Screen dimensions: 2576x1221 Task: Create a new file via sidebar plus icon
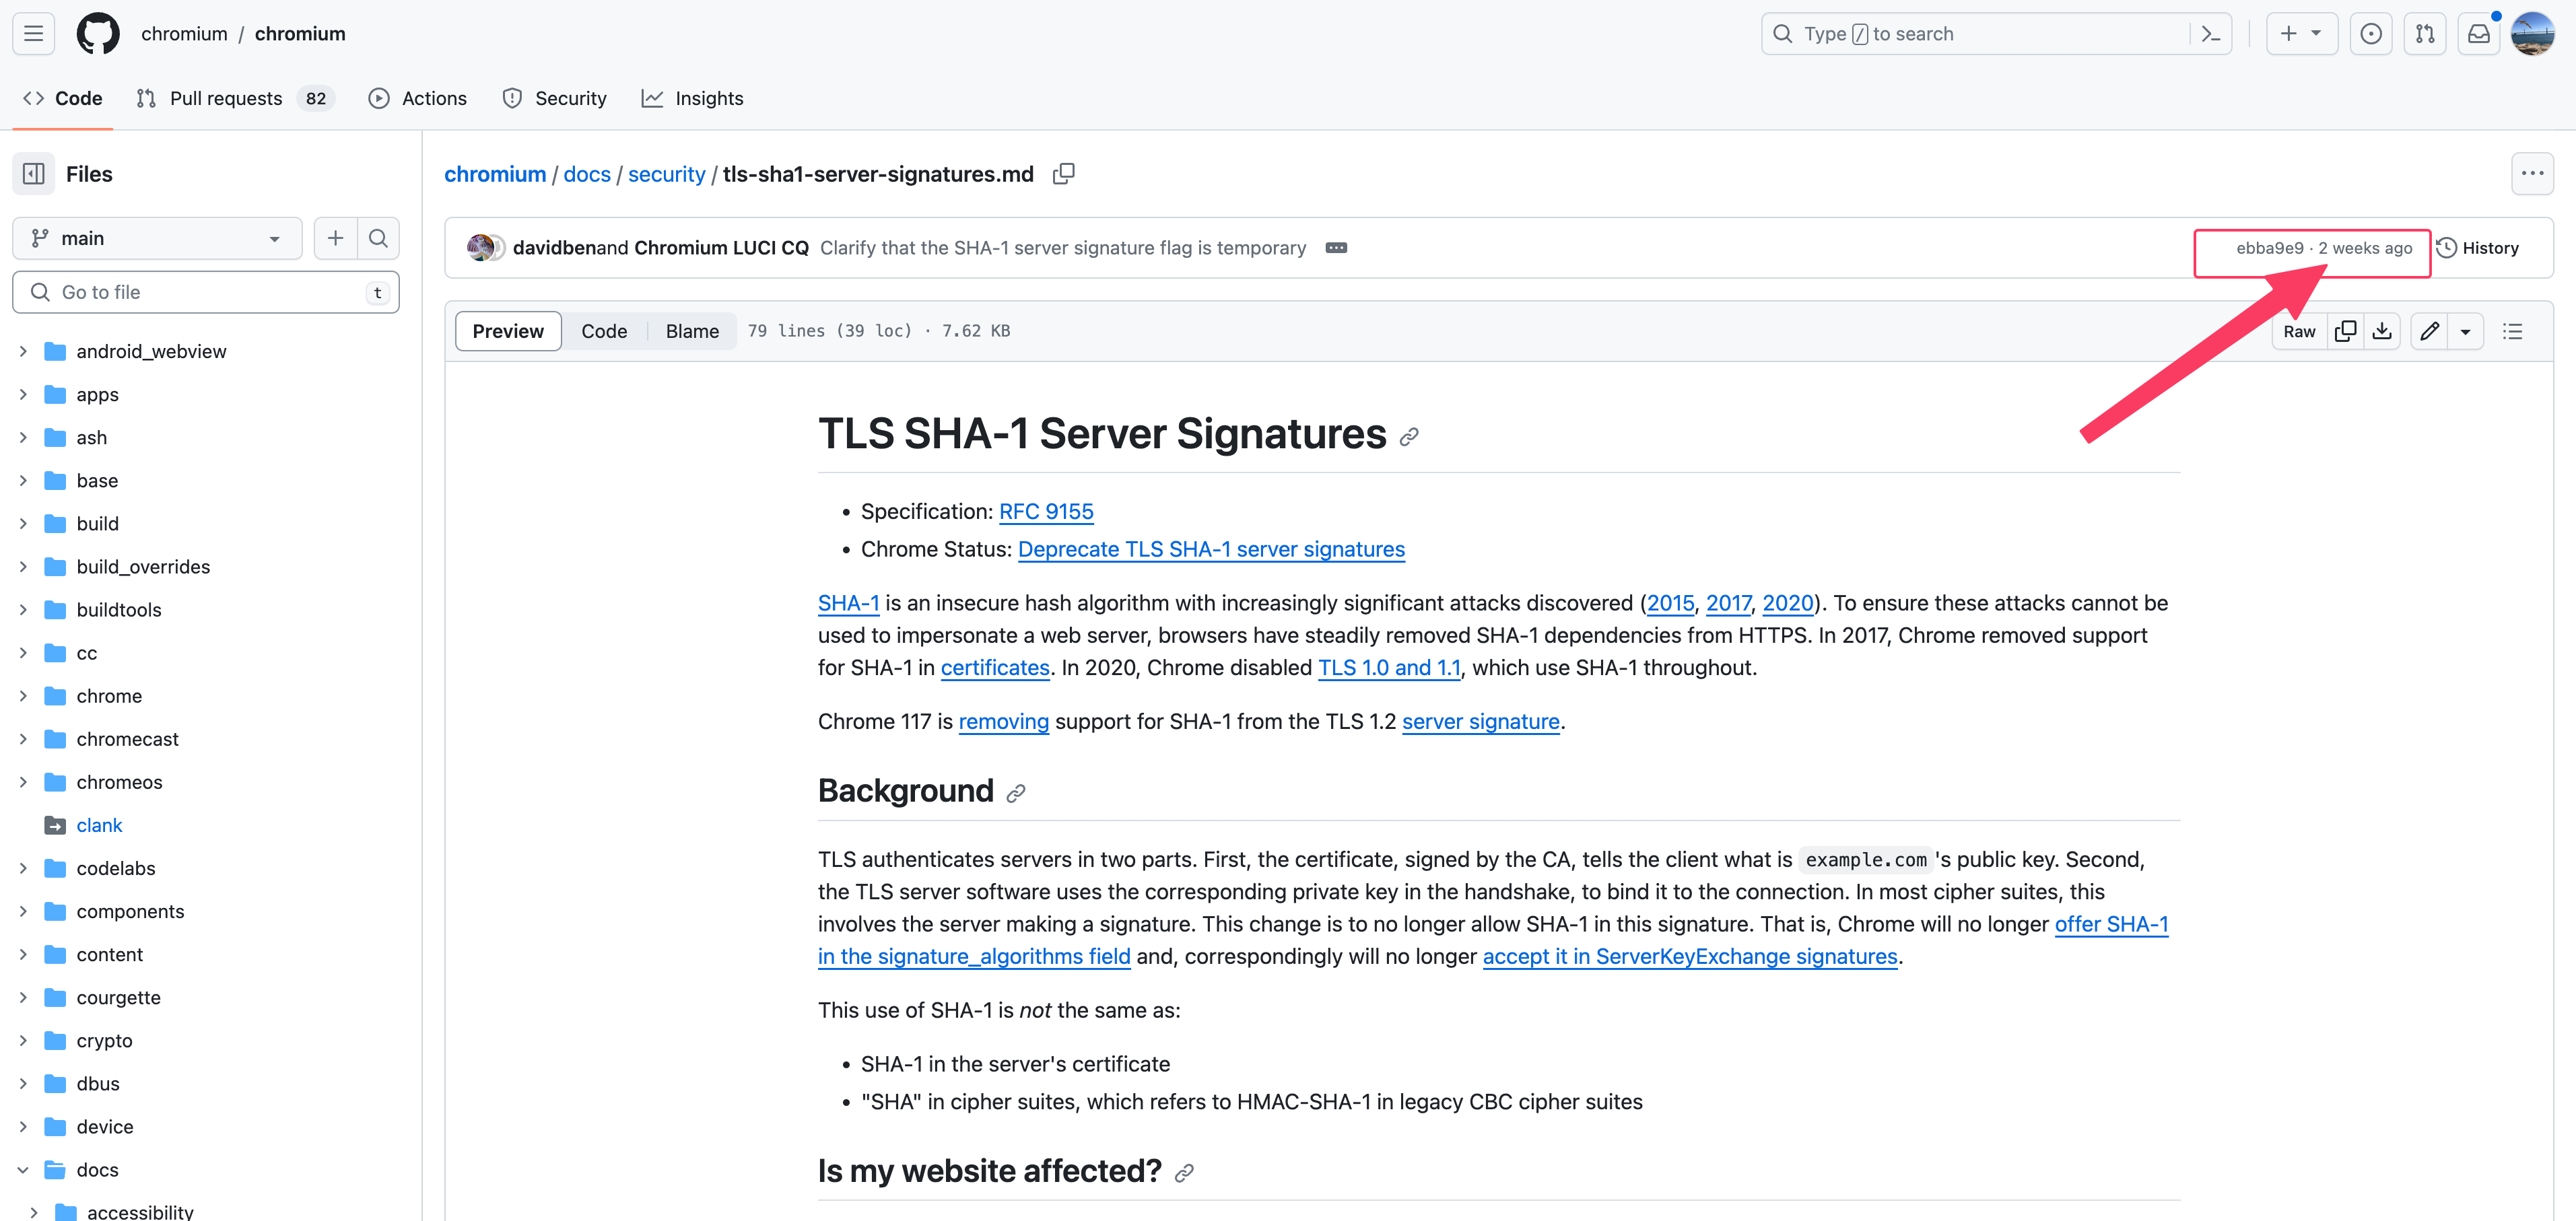click(335, 238)
